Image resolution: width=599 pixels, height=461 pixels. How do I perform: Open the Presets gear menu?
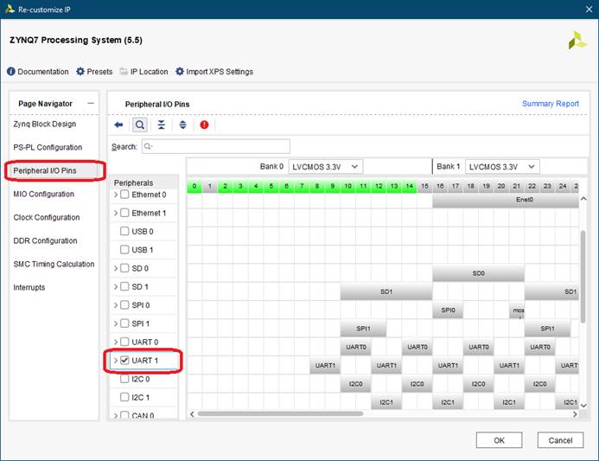pos(93,72)
